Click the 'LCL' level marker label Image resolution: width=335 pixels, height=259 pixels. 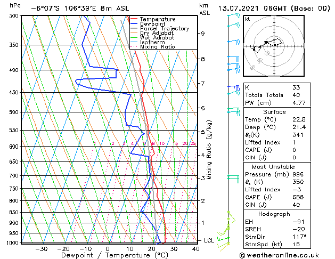pos(209,241)
